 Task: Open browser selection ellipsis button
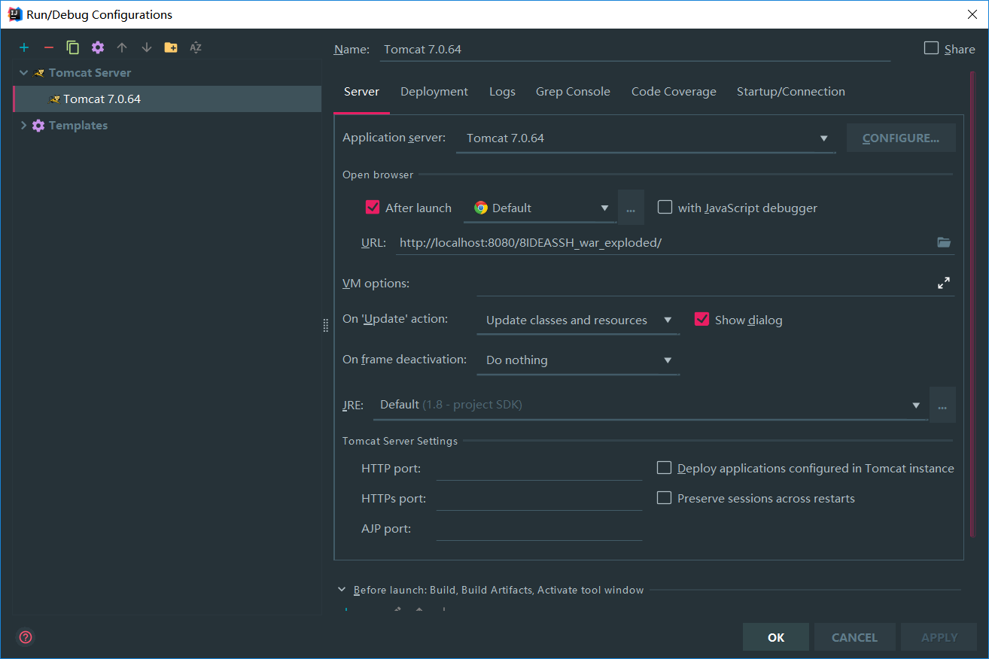[x=631, y=208]
